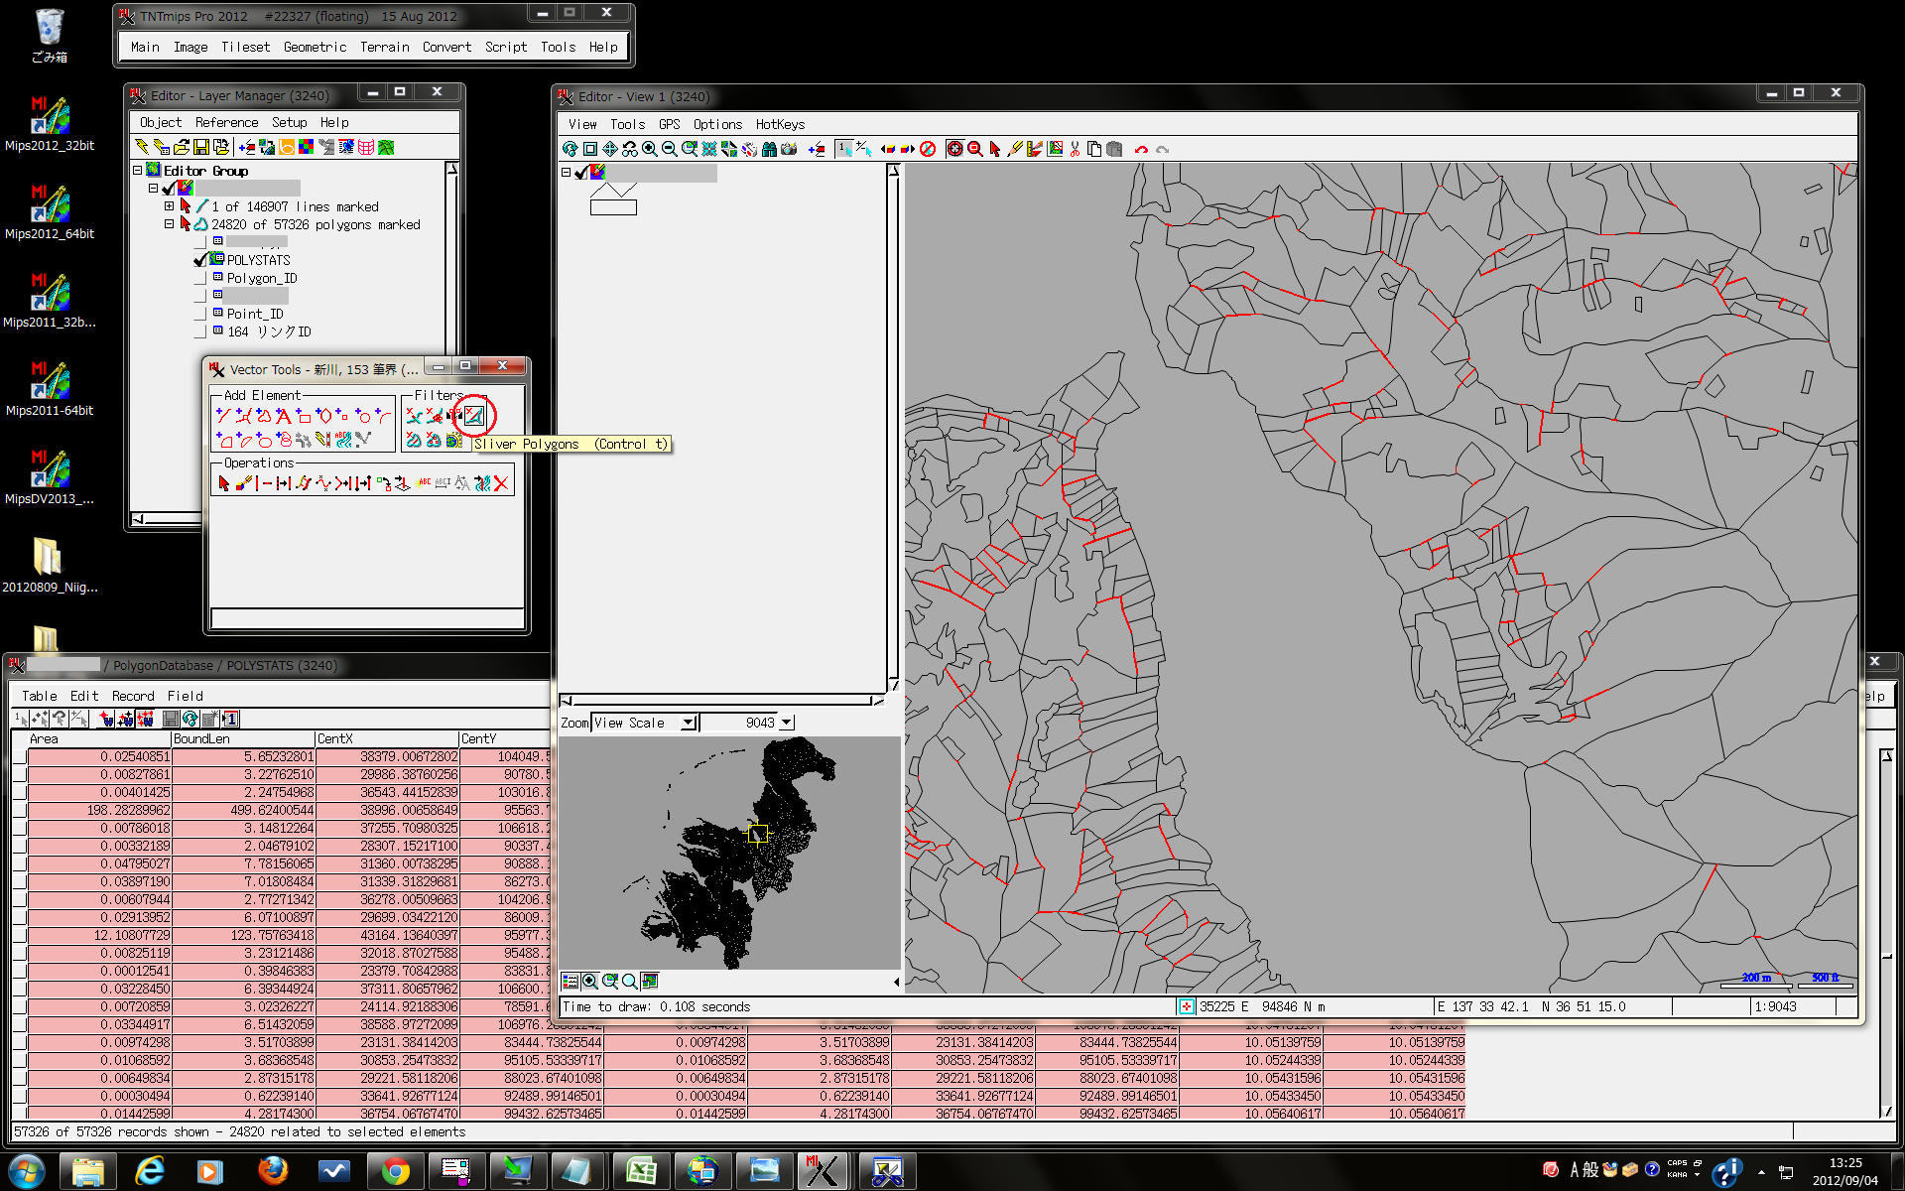Click the red Select arrow in View toolbar
Screen dimensions: 1905x1191
pyautogui.click(x=995, y=149)
